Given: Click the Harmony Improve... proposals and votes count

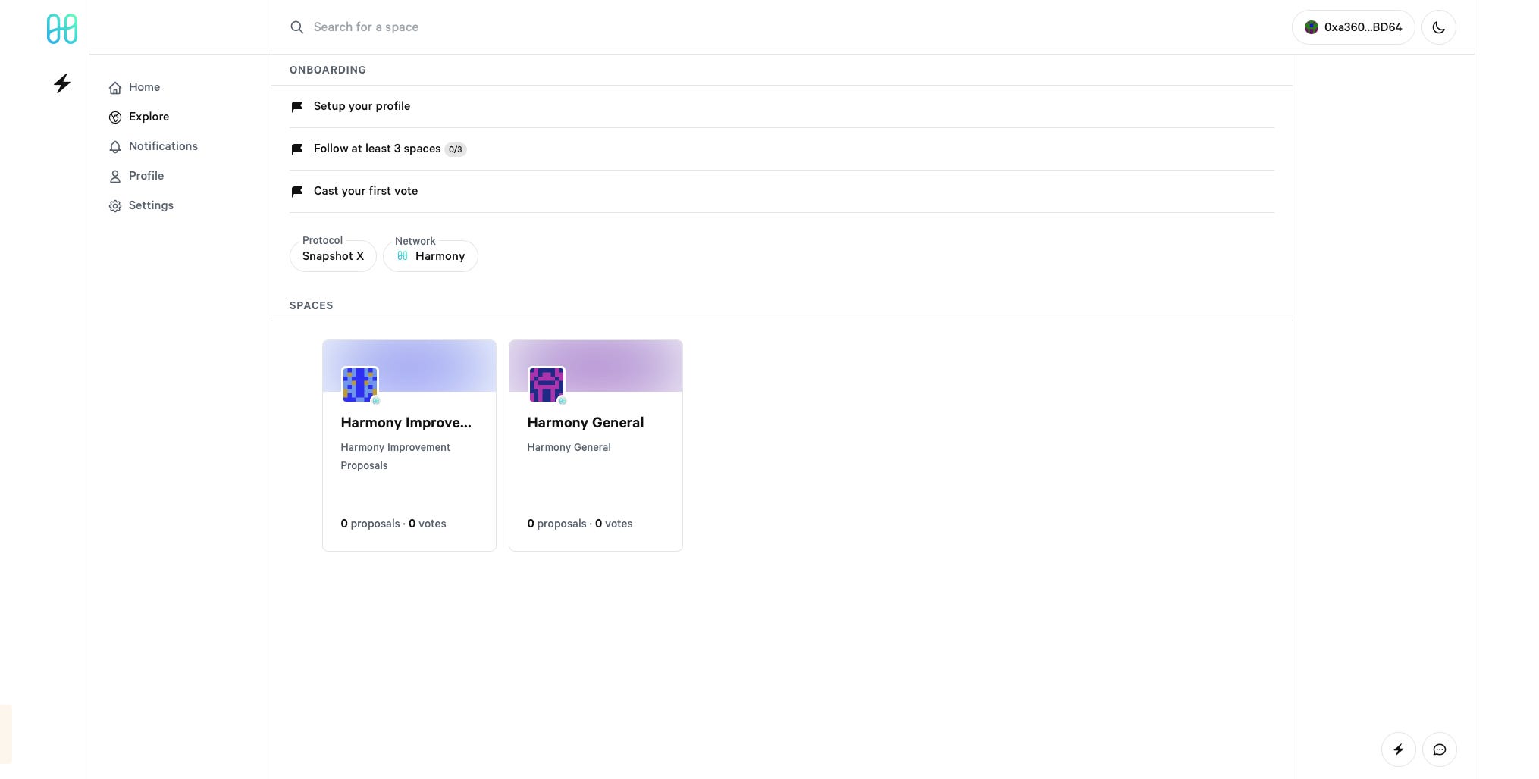Looking at the screenshot, I should point(393,524).
